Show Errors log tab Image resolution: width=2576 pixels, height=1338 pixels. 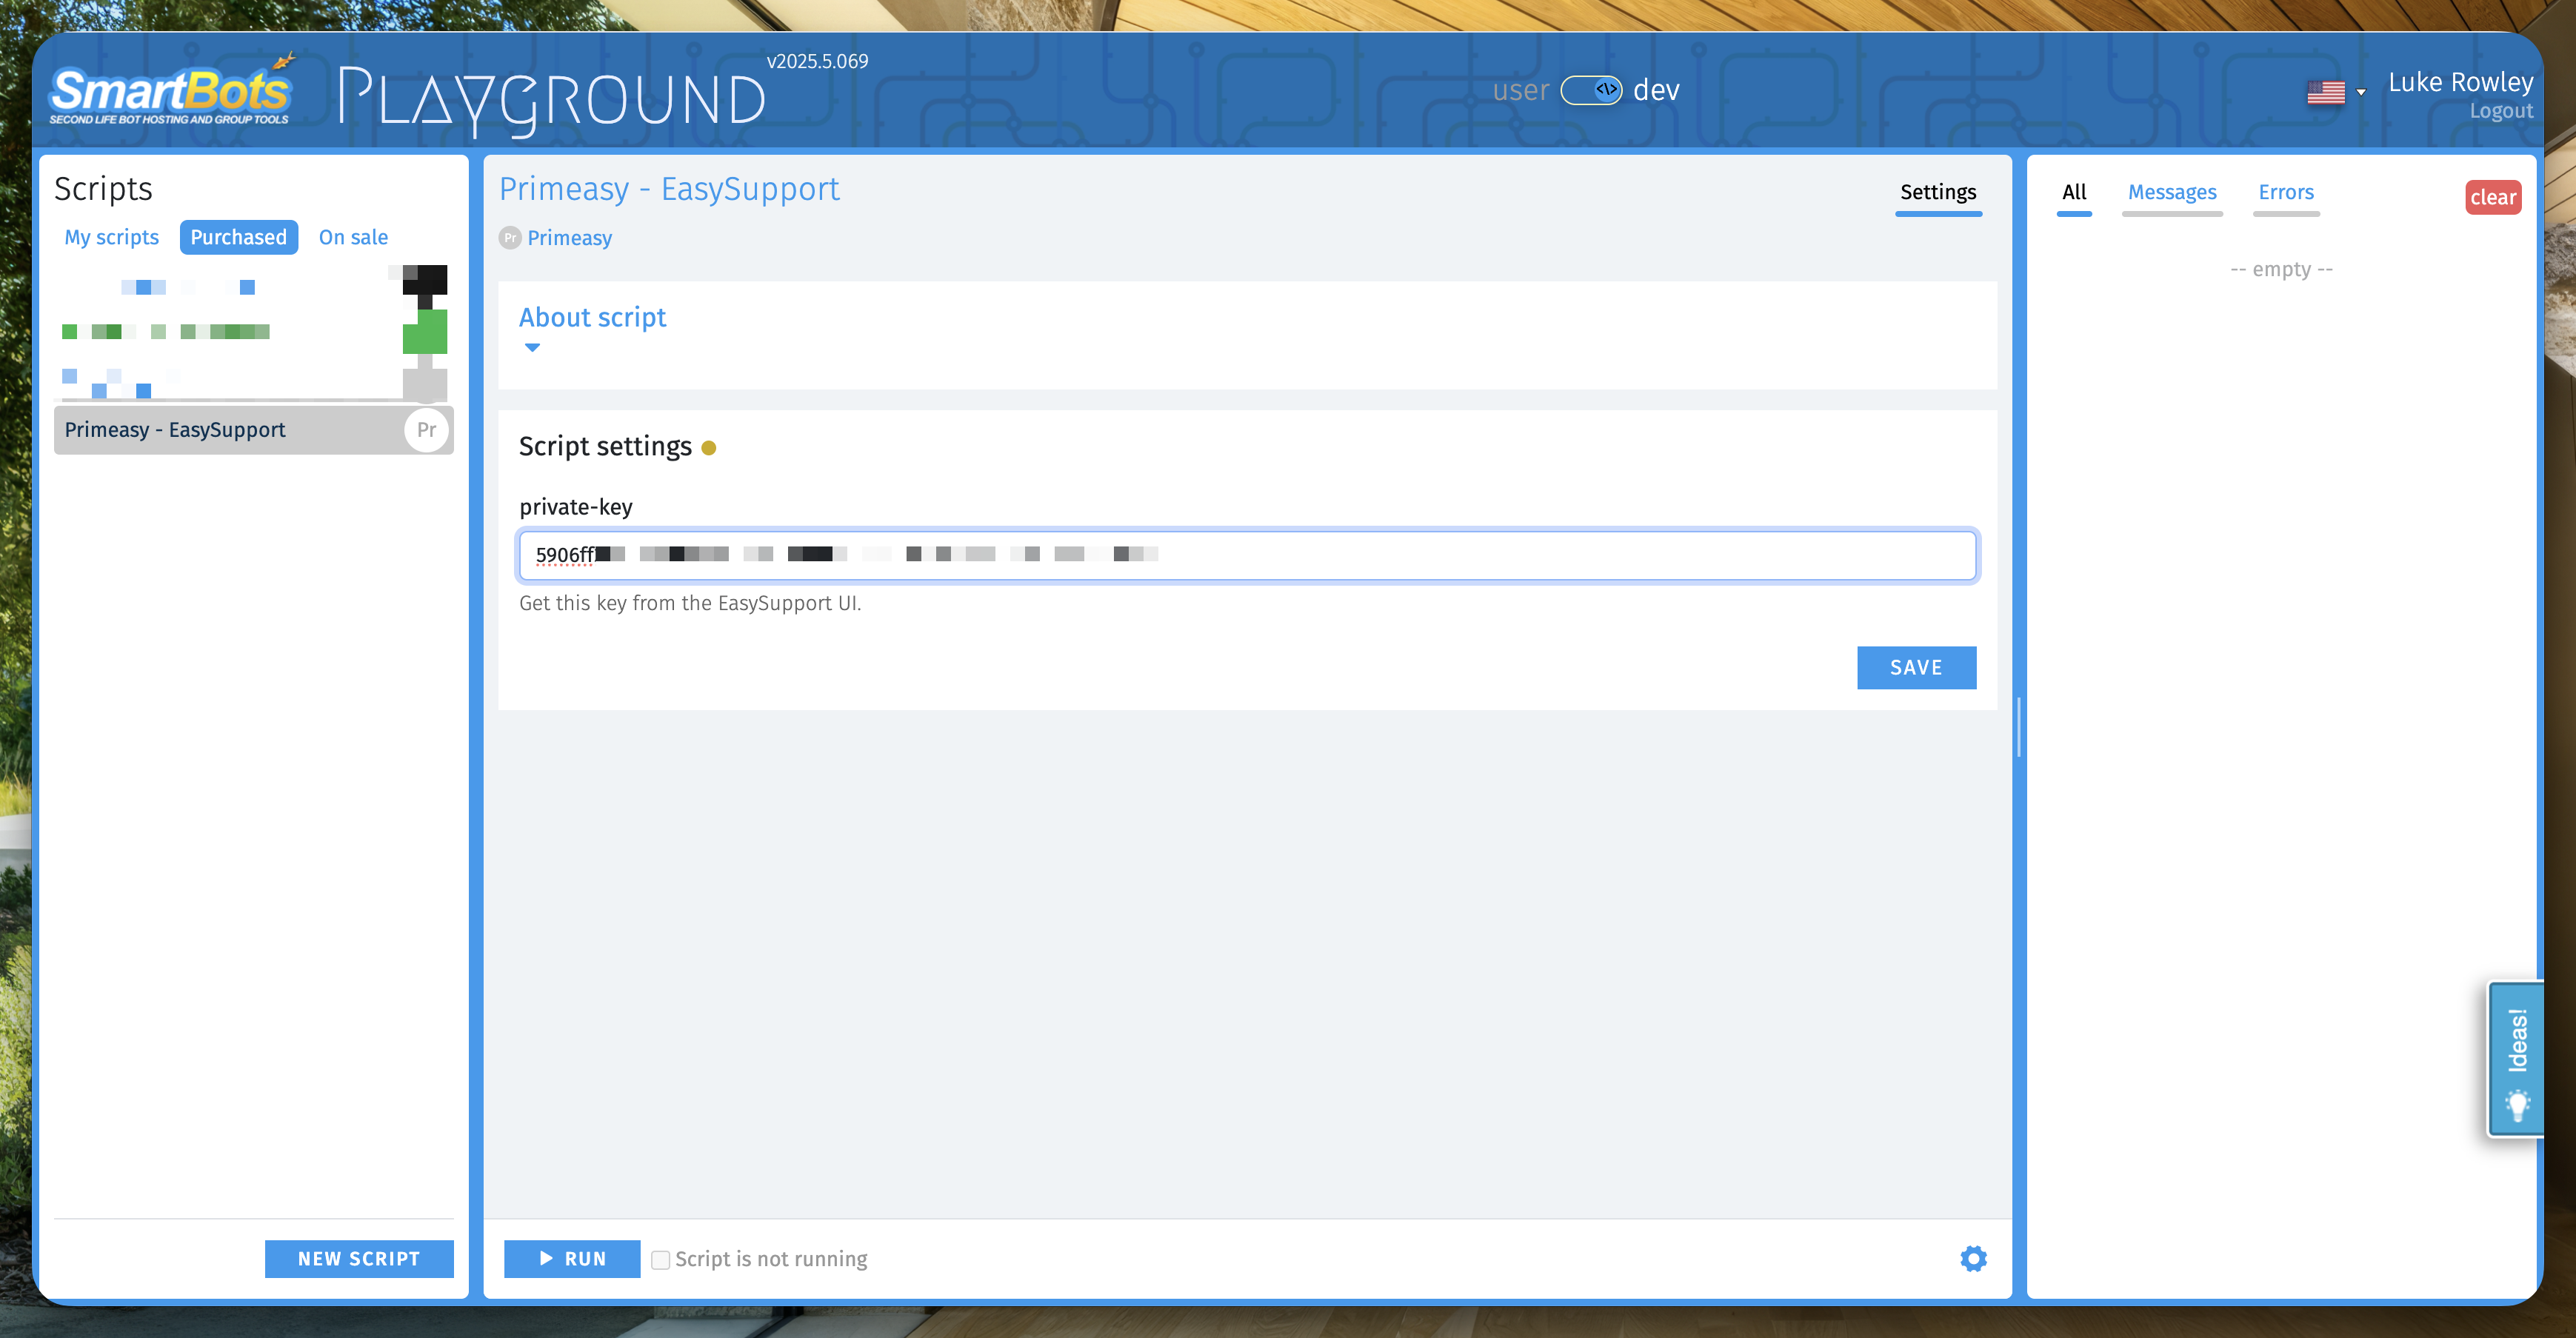2285,192
